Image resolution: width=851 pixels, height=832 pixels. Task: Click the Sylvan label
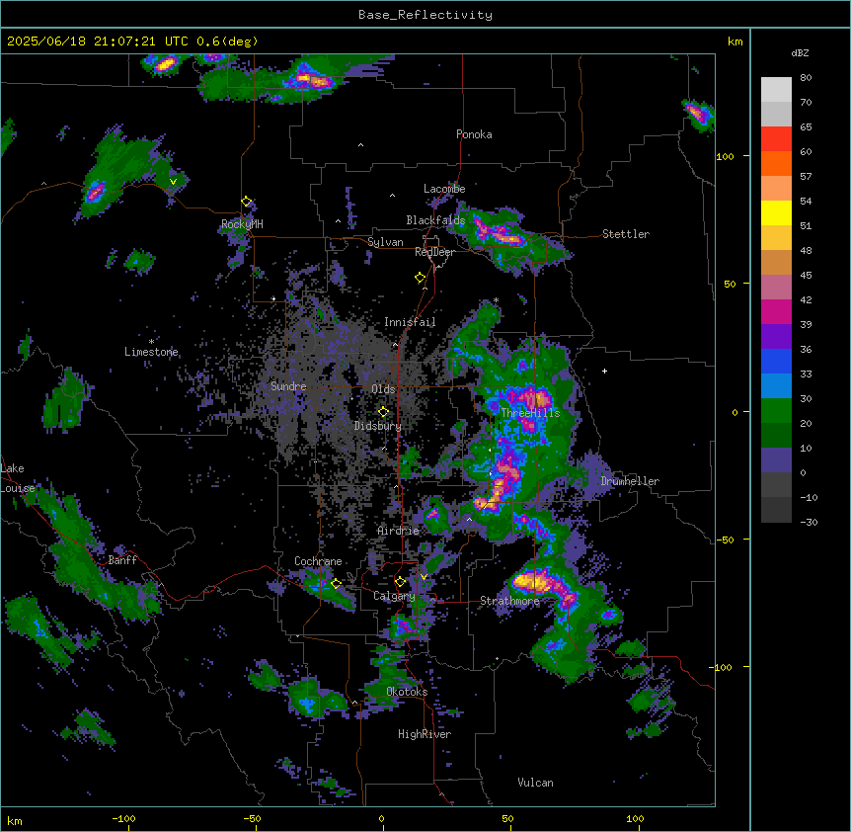pos(385,242)
